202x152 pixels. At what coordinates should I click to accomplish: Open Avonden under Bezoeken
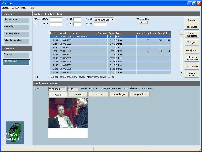(16, 55)
